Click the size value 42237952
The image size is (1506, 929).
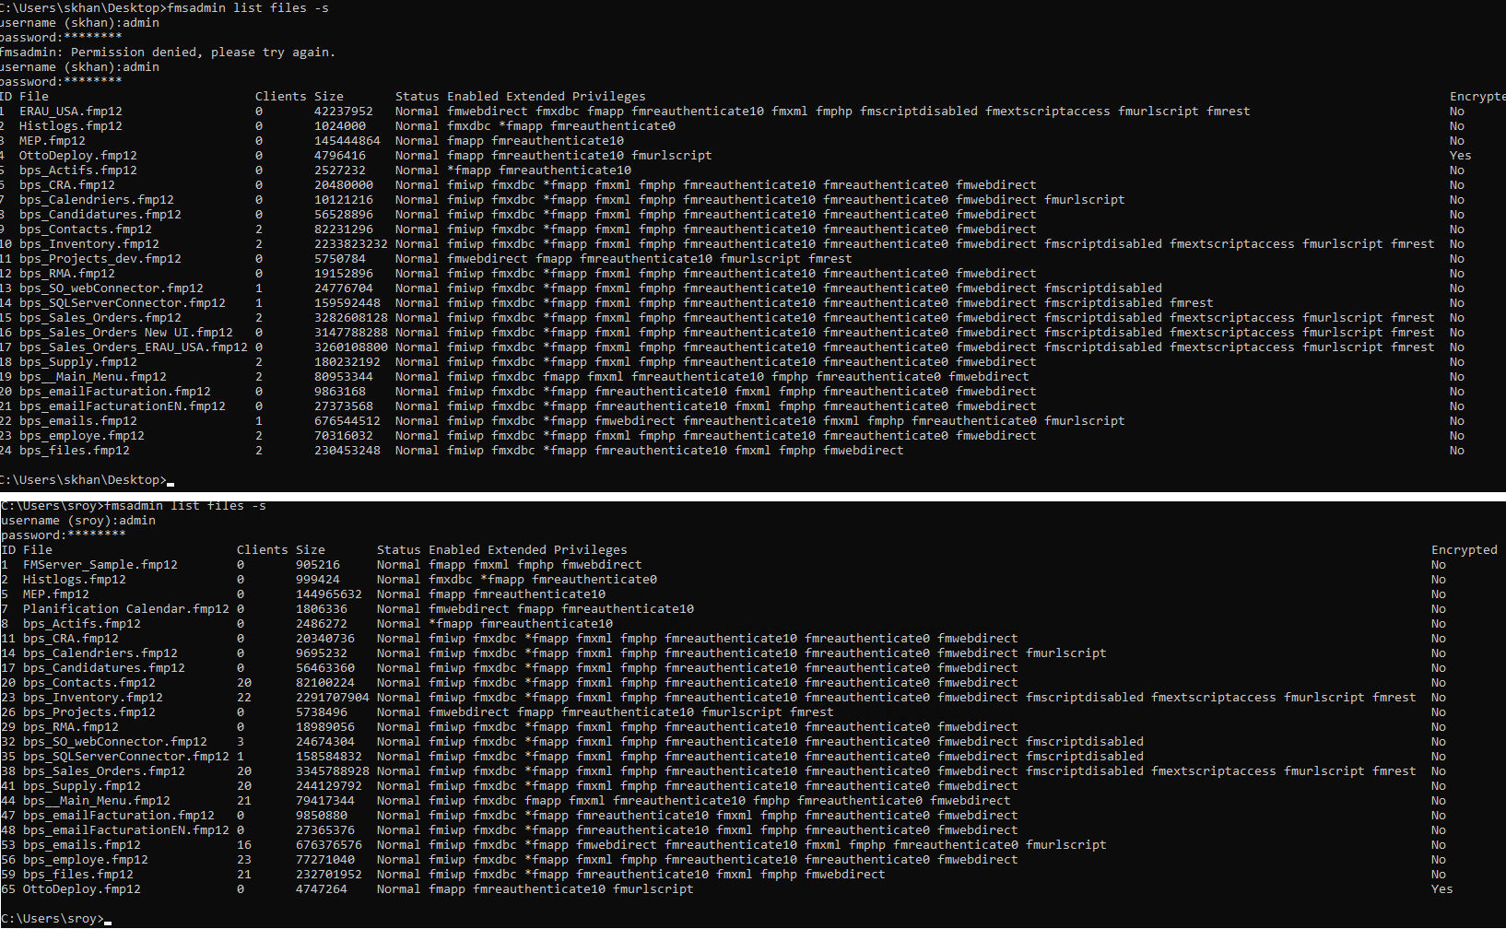(x=343, y=112)
